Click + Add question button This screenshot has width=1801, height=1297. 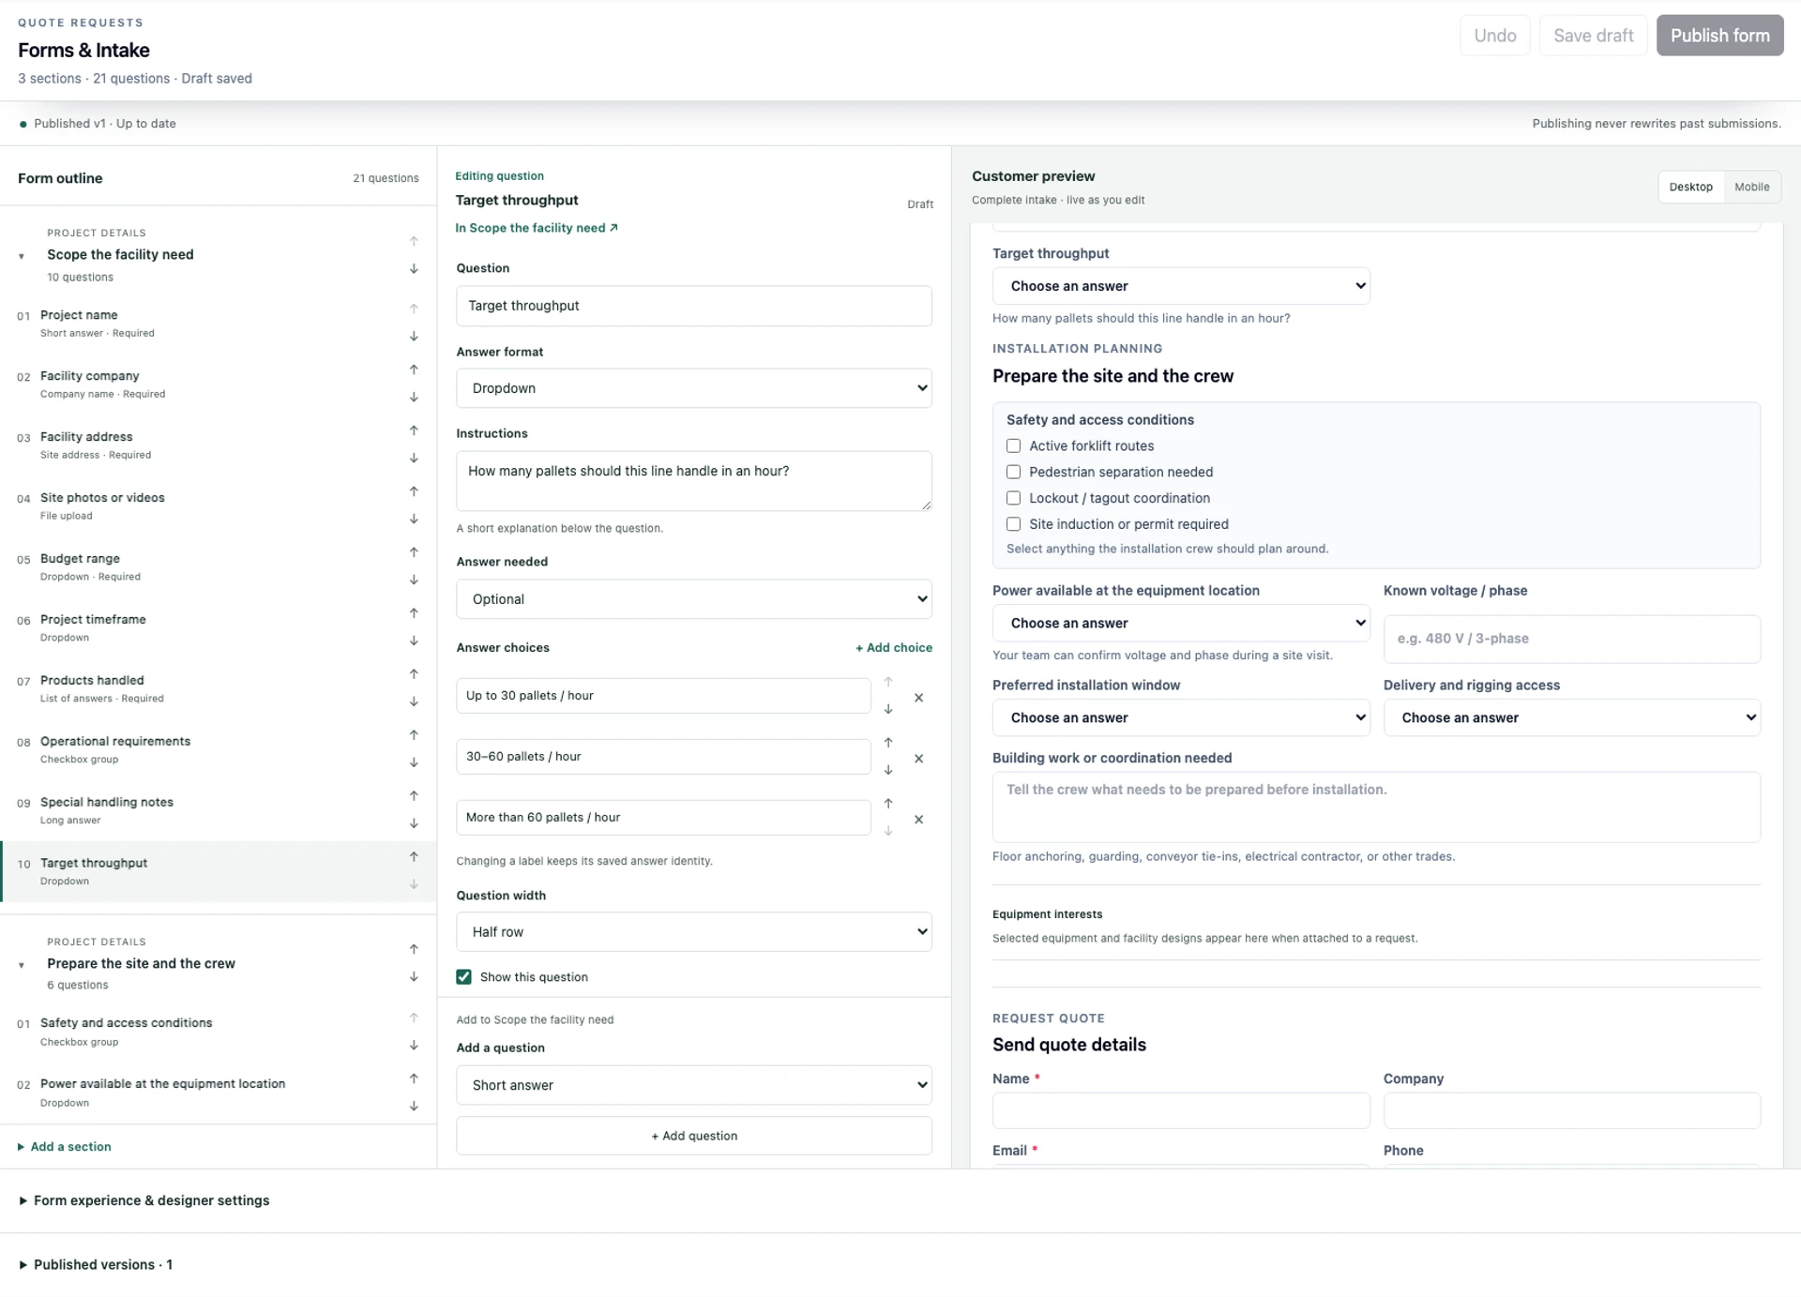(694, 1136)
